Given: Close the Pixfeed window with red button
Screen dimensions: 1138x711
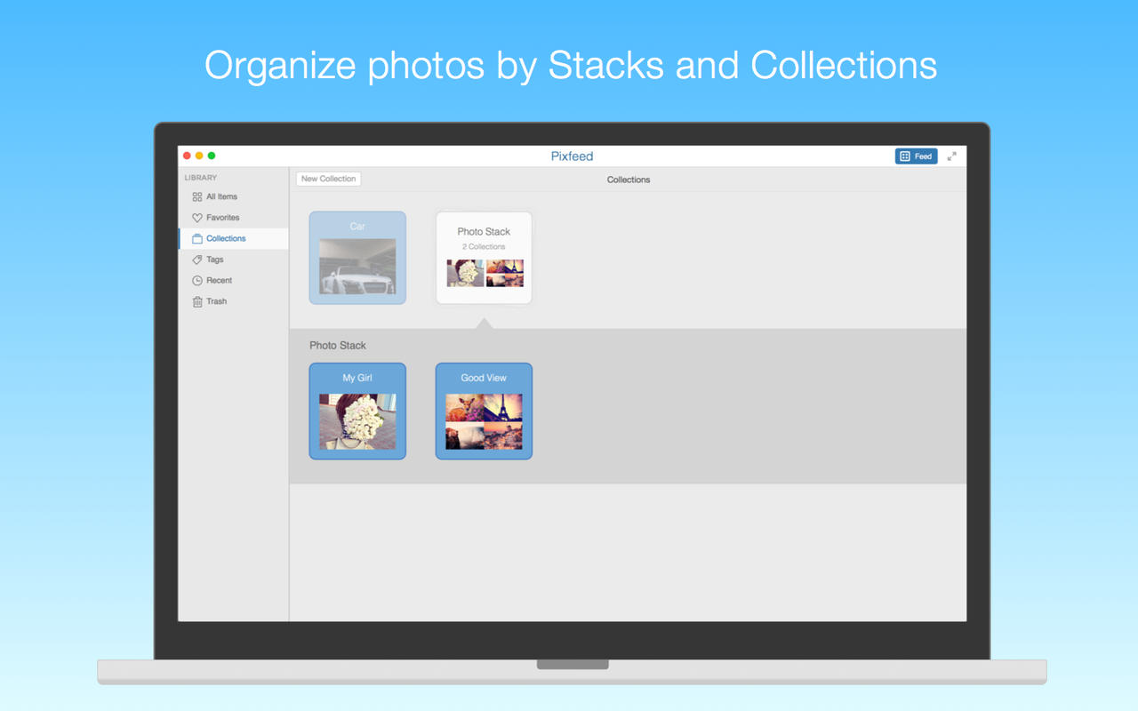Looking at the screenshot, I should tap(187, 156).
